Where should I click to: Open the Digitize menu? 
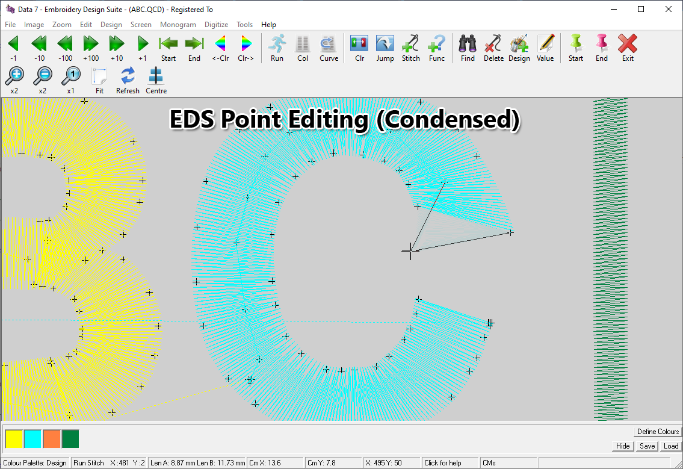click(217, 25)
